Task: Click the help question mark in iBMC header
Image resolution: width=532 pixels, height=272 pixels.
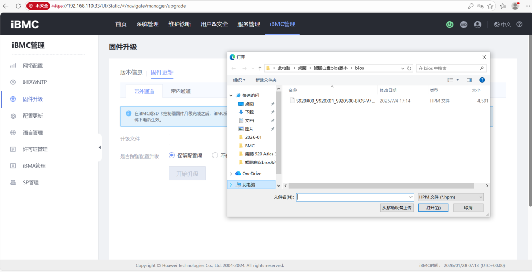Action: pos(519,24)
